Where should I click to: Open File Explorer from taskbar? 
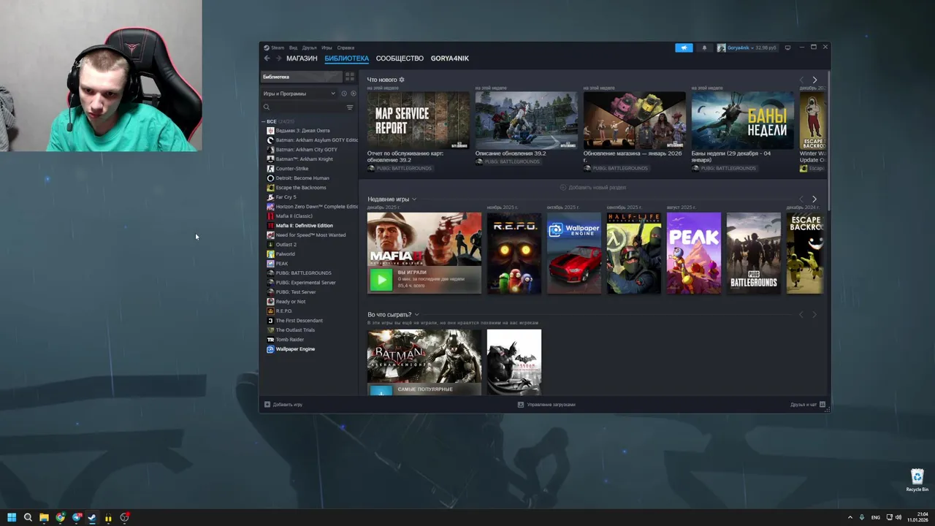click(x=44, y=517)
